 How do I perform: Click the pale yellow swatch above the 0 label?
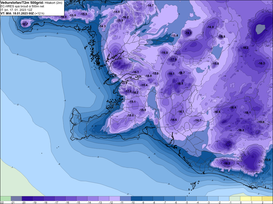245,199
